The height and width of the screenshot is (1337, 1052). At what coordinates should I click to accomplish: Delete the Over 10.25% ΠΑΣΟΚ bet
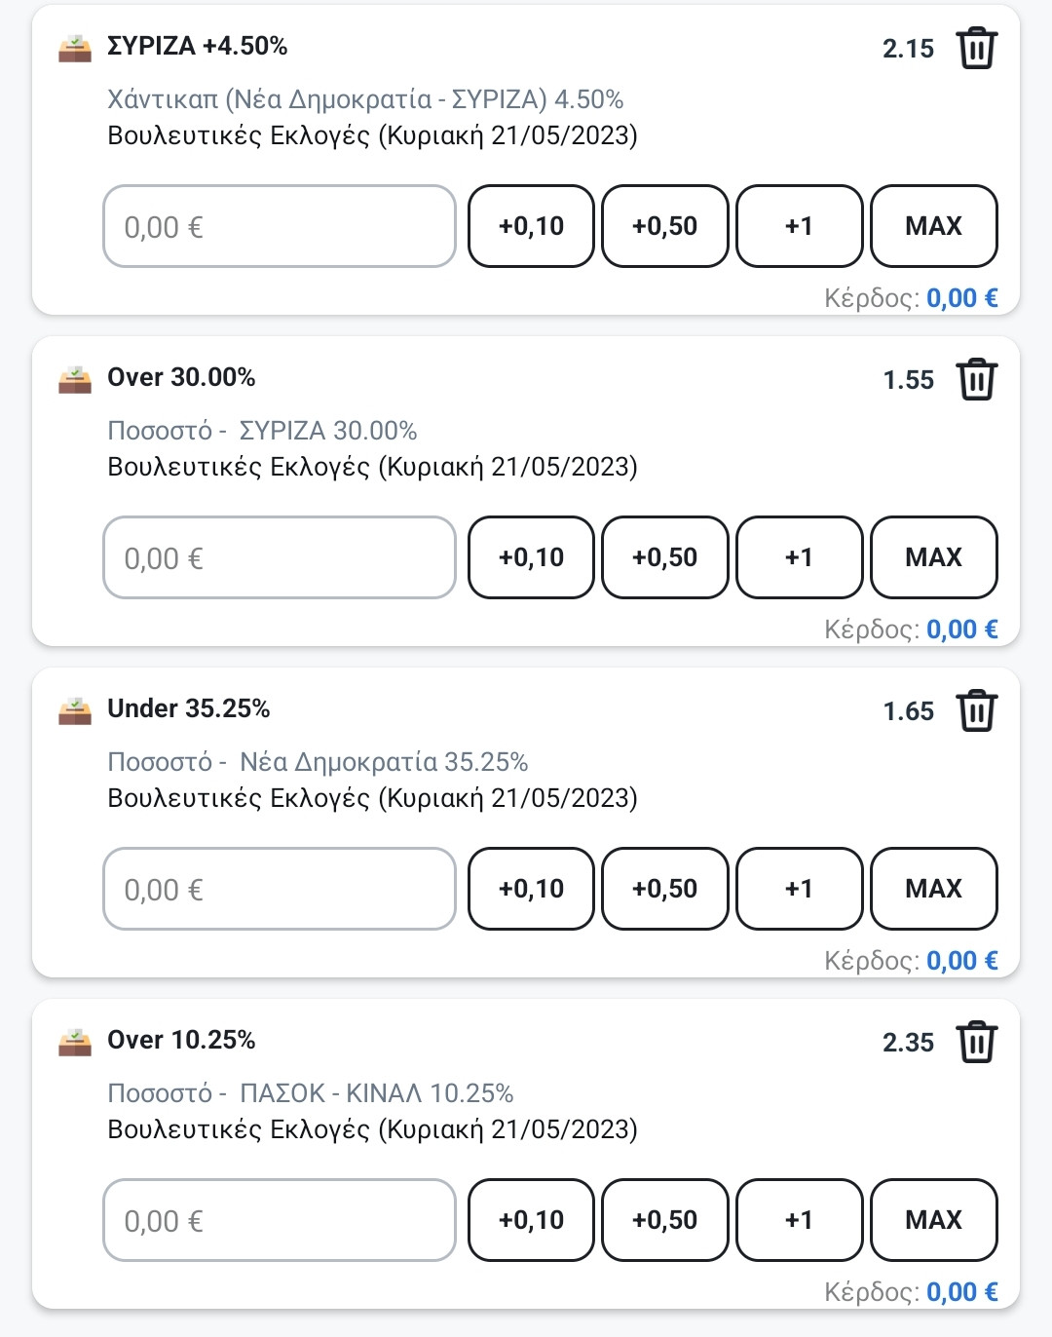(976, 1043)
